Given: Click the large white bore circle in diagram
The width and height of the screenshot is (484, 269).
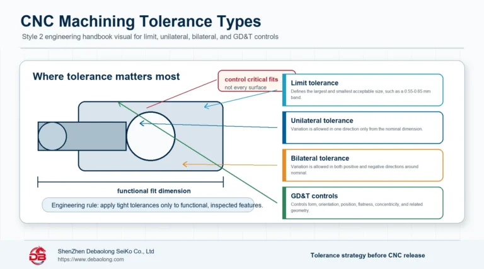Looking at the screenshot, I should 151,136.
